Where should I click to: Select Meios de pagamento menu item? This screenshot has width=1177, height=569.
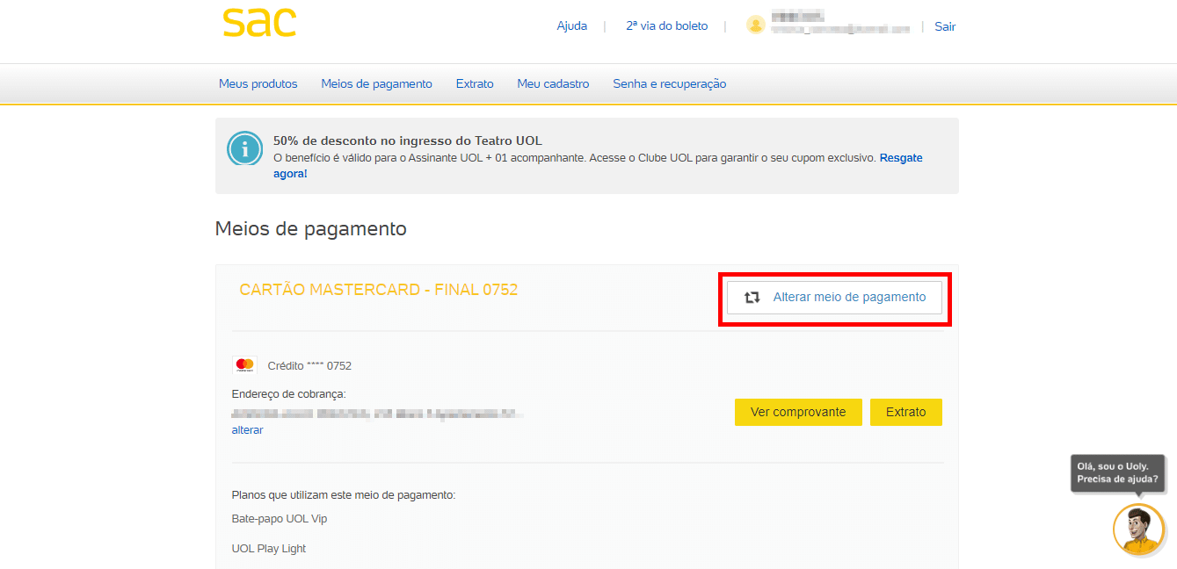pyautogui.click(x=377, y=84)
